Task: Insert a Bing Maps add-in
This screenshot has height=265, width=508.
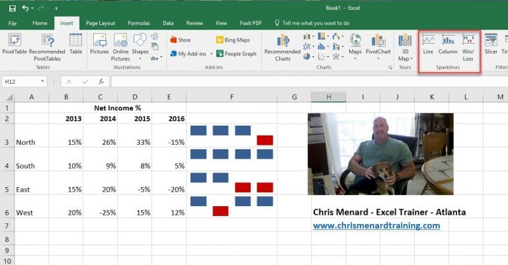Action: [233, 40]
